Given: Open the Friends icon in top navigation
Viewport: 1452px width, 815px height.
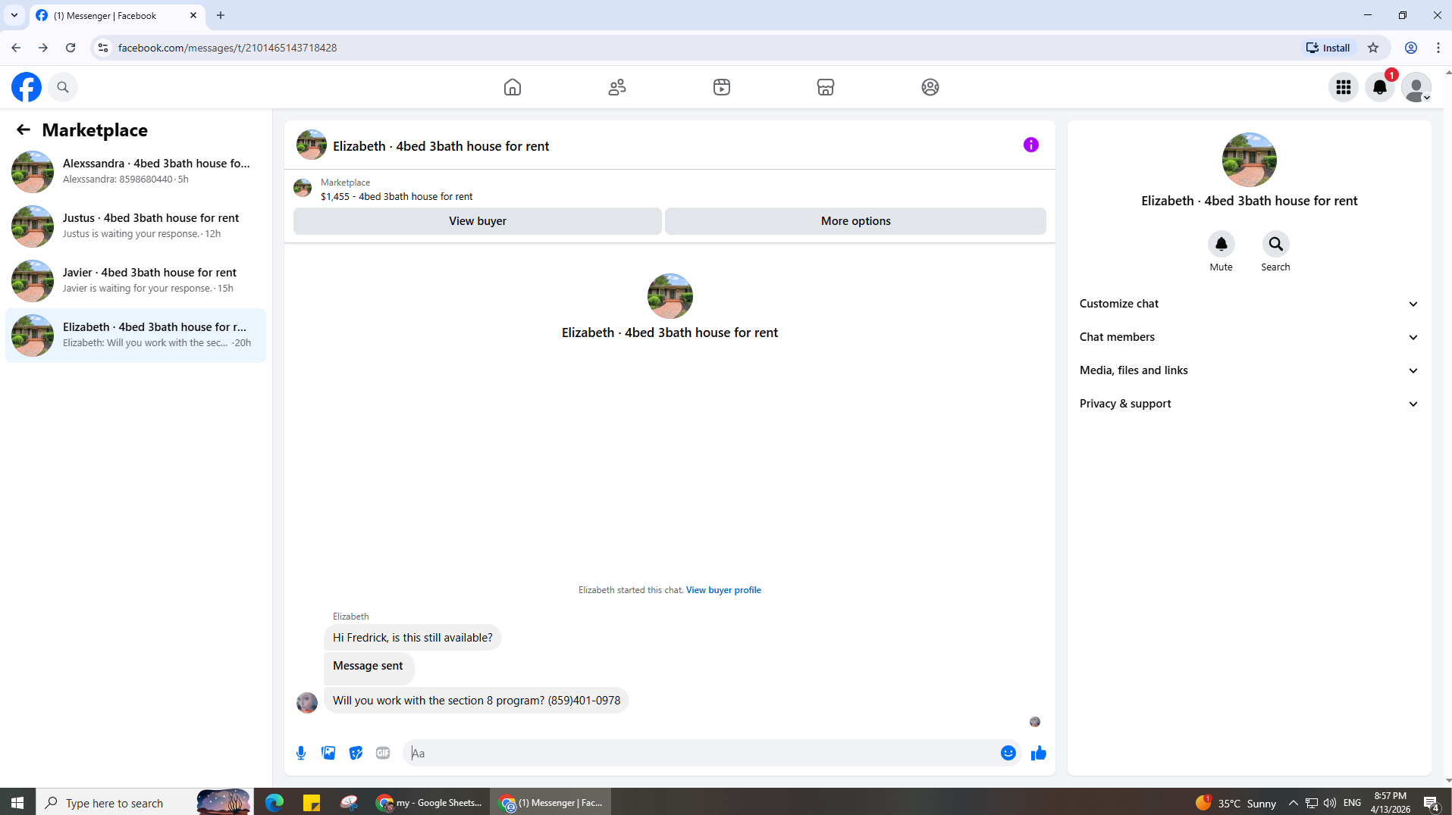Looking at the screenshot, I should [617, 87].
